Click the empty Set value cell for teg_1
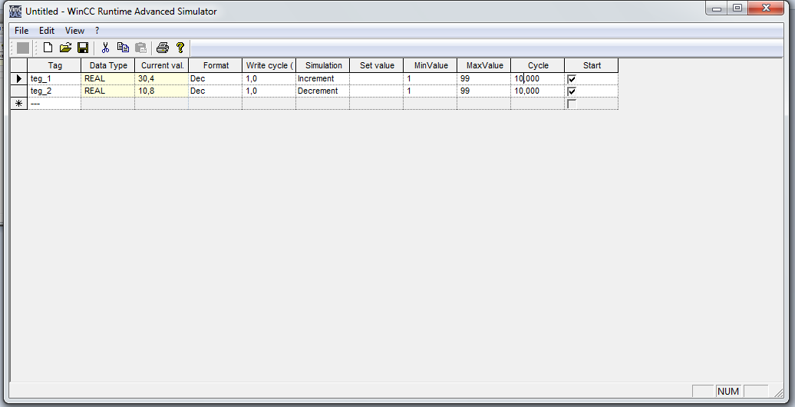The image size is (795, 407). pos(377,78)
